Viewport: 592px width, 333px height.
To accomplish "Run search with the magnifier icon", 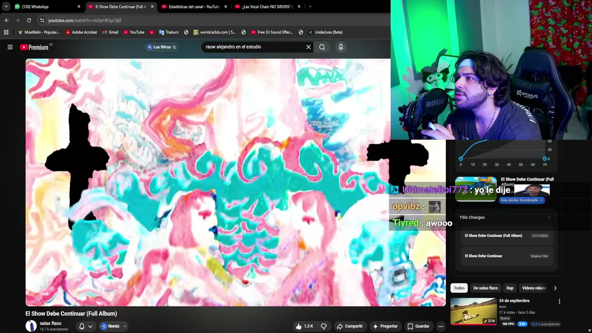I will point(322,47).
